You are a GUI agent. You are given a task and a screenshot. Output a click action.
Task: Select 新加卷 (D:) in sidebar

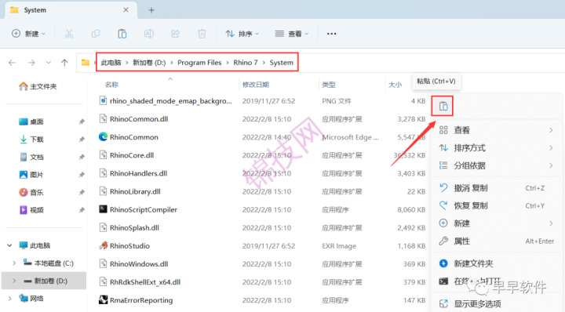click(x=44, y=281)
